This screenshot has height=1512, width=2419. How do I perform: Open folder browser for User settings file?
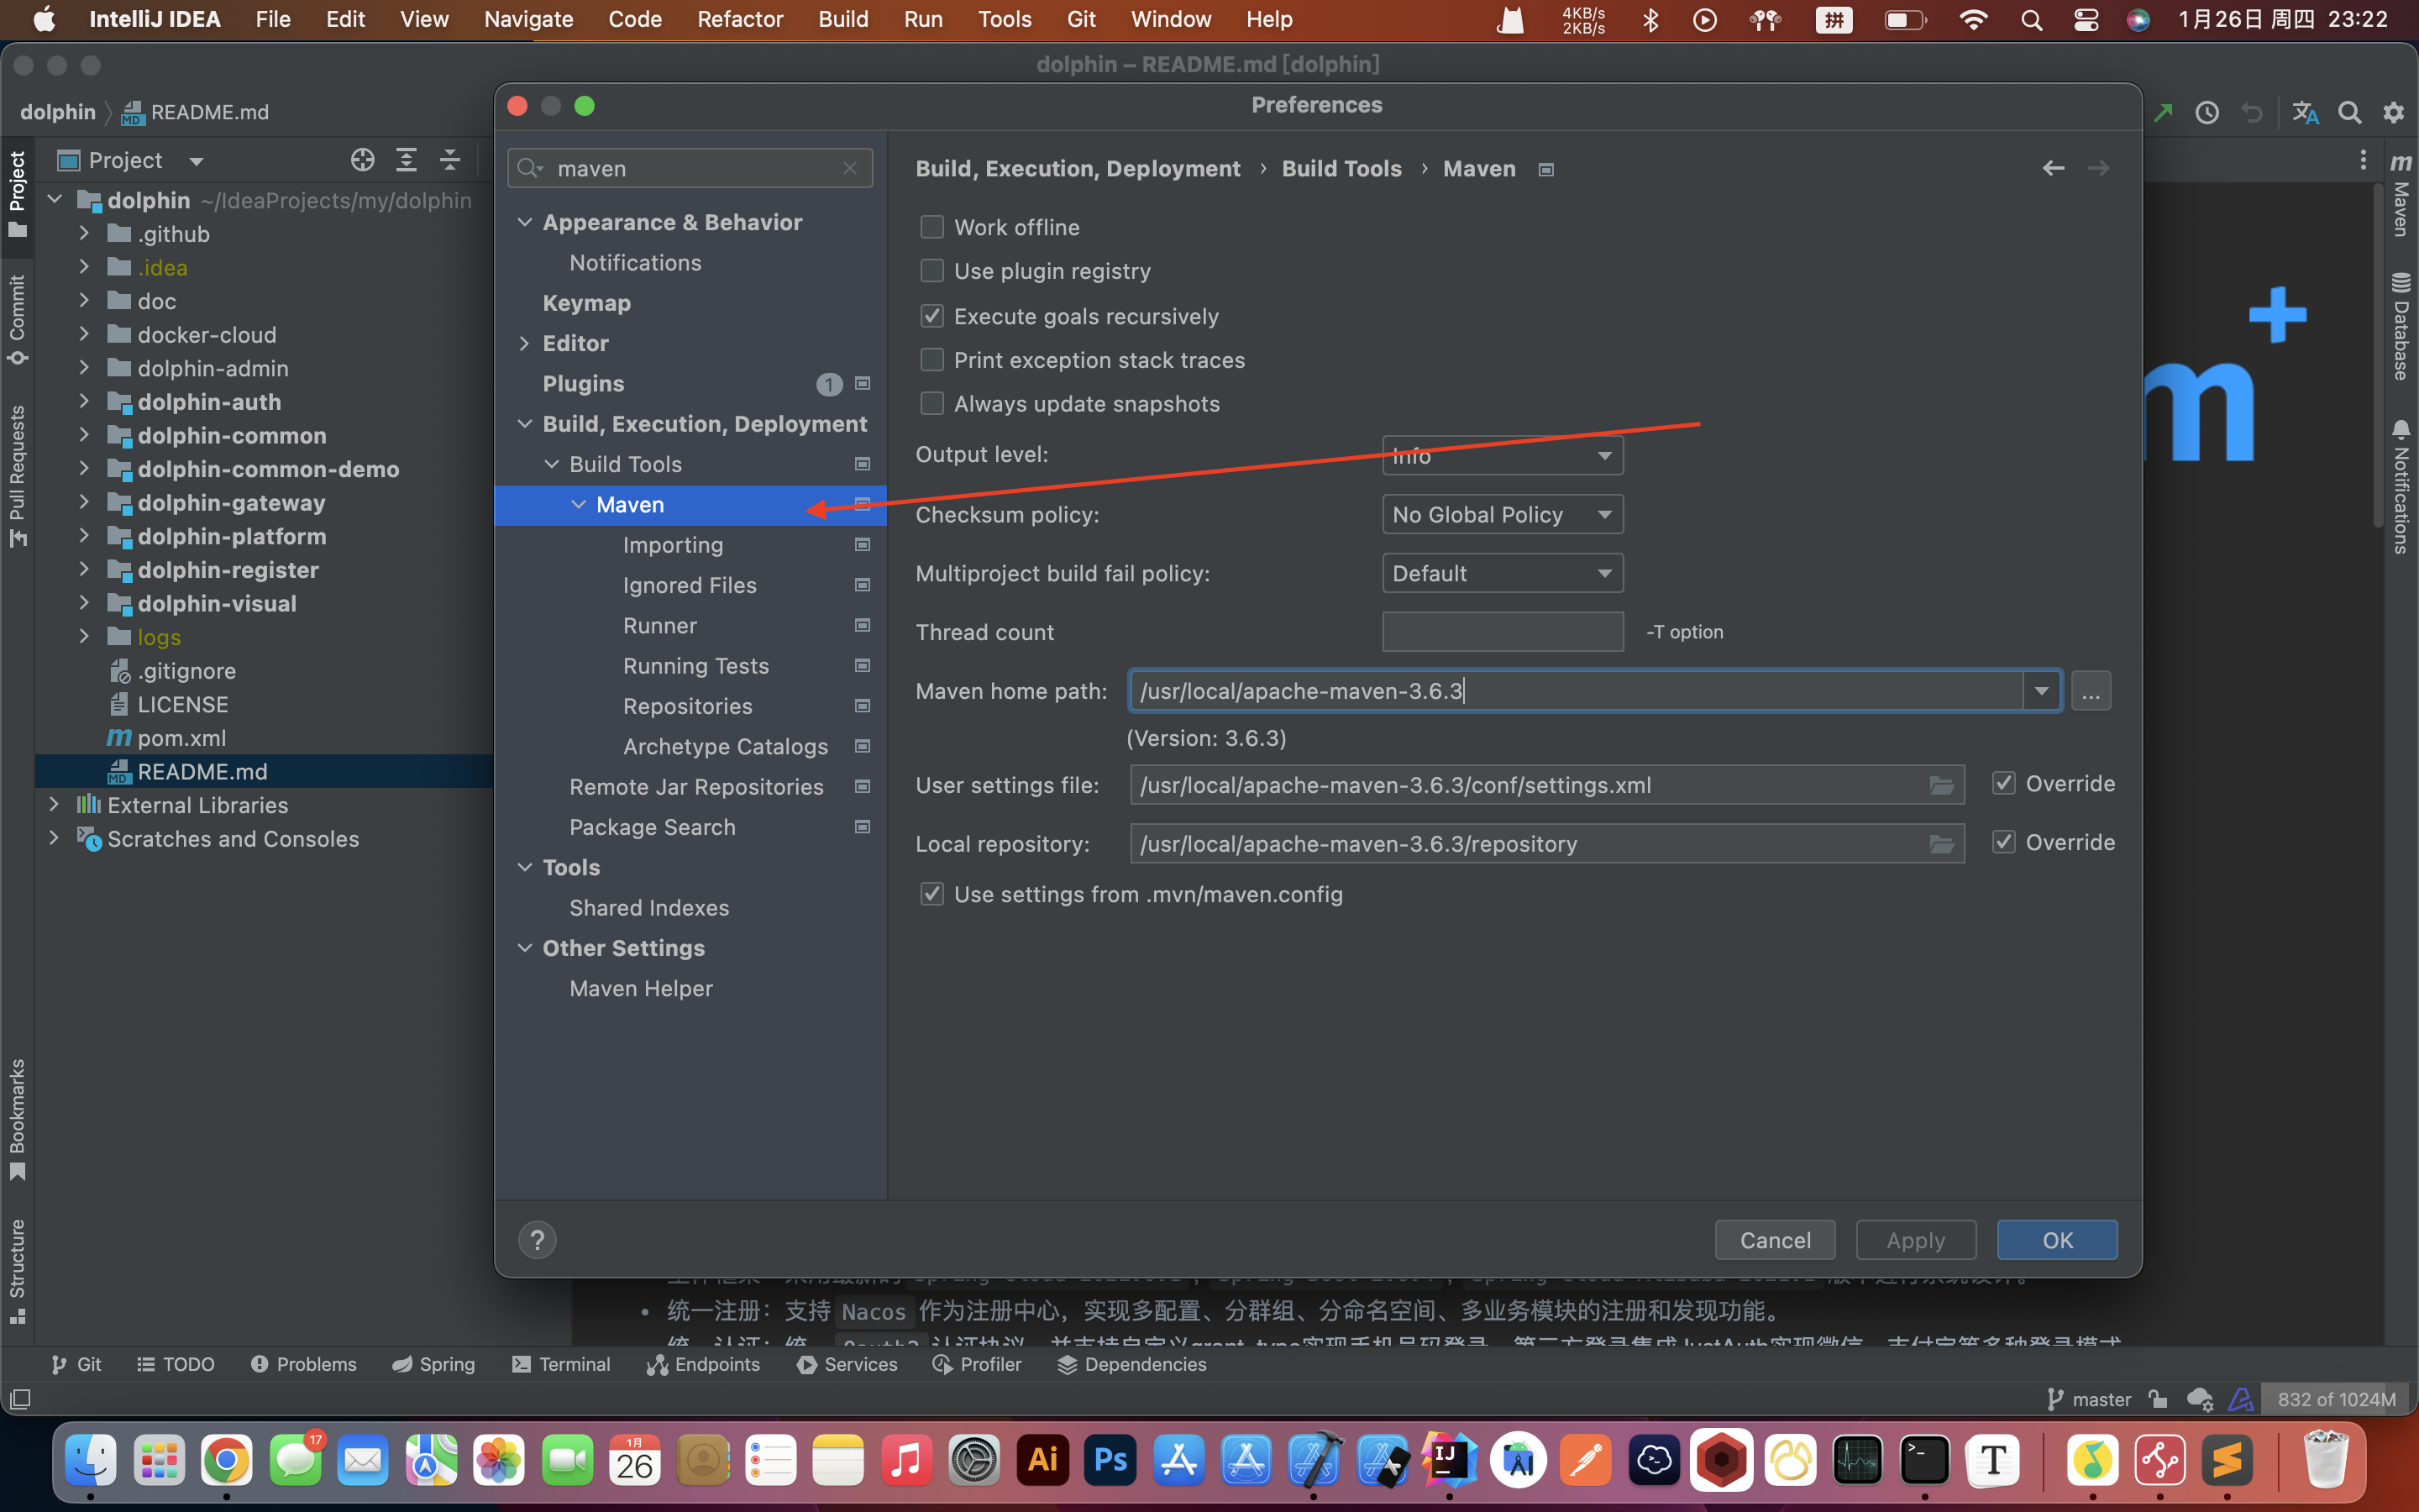(1941, 785)
